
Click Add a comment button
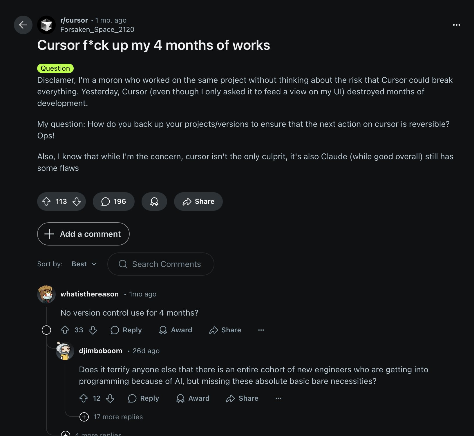(83, 234)
